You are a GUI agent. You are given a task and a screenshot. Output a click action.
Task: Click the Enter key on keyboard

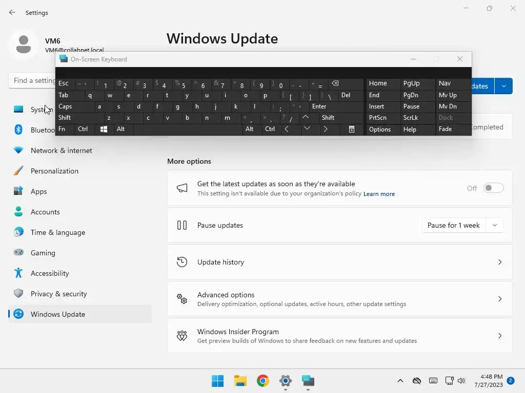(x=336, y=106)
